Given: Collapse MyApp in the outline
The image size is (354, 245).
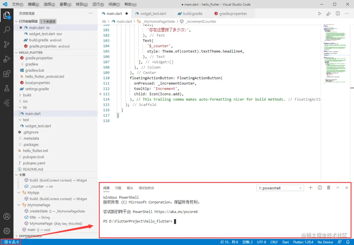Looking at the screenshot, I should [19, 193].
